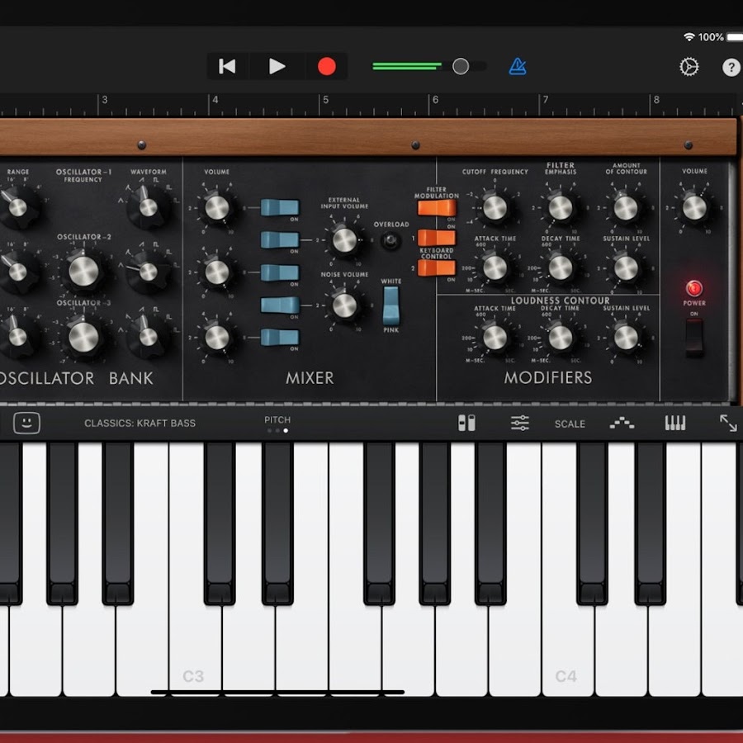This screenshot has width=743, height=743.
Task: Click the EXTERNAL INPUT VOLUME knob
Action: pyautogui.click(x=344, y=240)
